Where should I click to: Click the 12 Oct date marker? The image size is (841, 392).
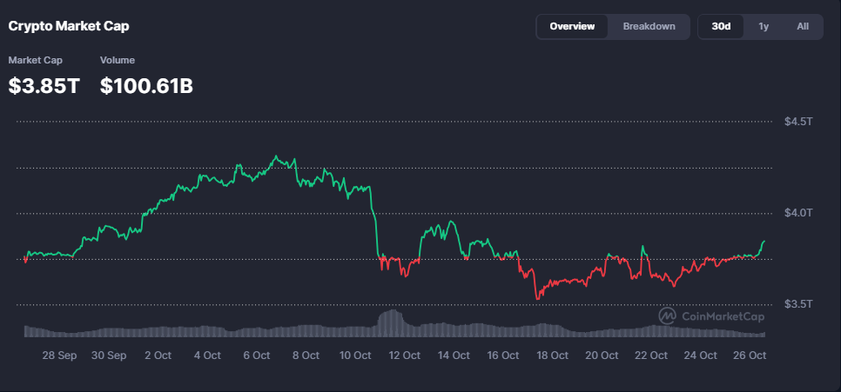tap(405, 355)
